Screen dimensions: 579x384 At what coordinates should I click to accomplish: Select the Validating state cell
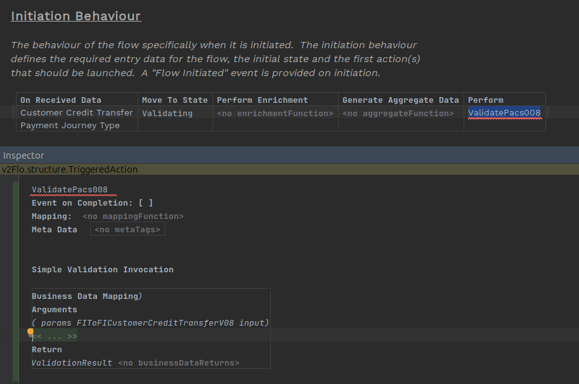click(x=167, y=114)
